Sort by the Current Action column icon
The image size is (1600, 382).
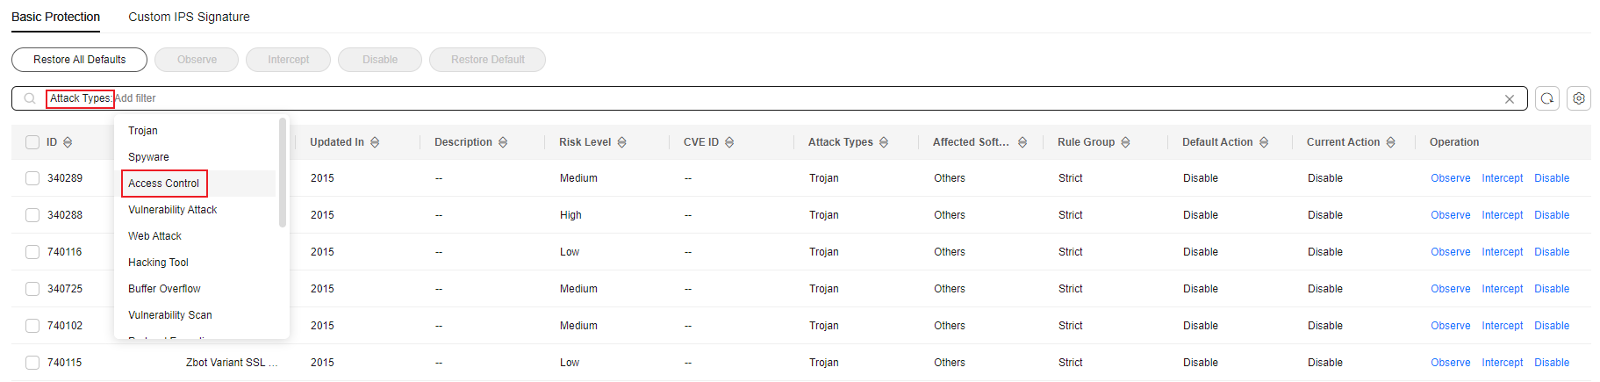(1391, 142)
